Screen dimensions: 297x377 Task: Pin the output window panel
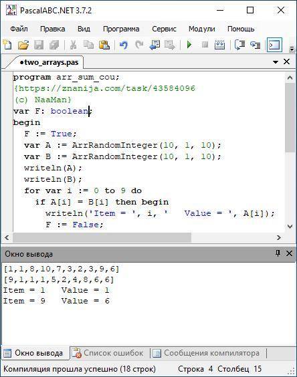pyautogui.click(x=278, y=253)
